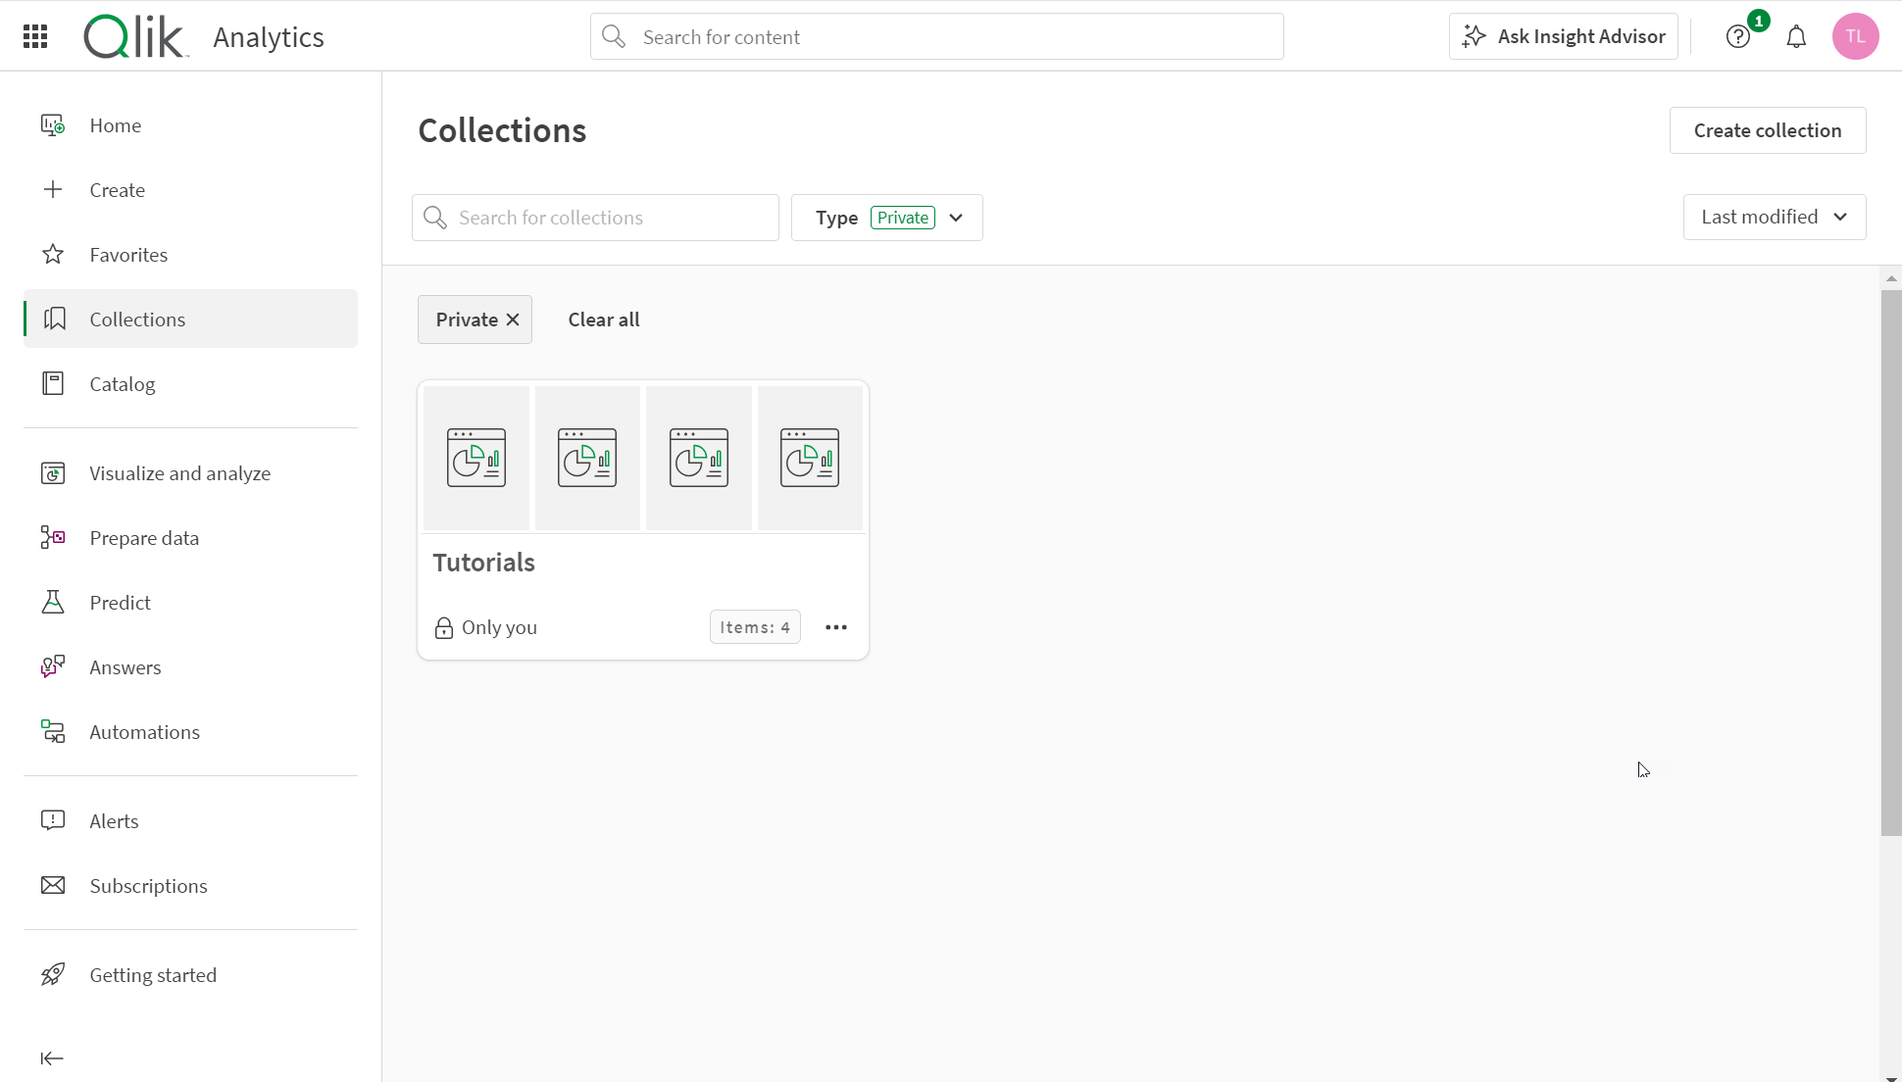Open the Getting started section
1902x1082 pixels.
[153, 973]
